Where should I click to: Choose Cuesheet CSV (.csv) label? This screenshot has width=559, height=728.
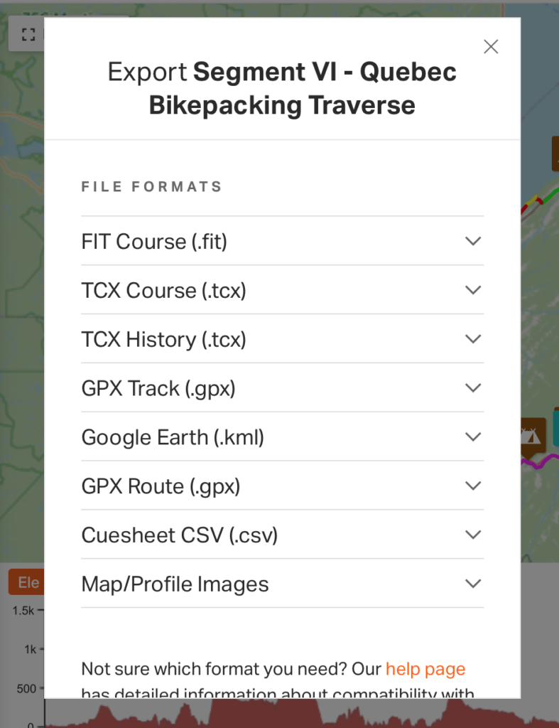click(x=179, y=535)
